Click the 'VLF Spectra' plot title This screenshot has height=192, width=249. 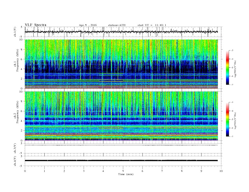(36, 25)
